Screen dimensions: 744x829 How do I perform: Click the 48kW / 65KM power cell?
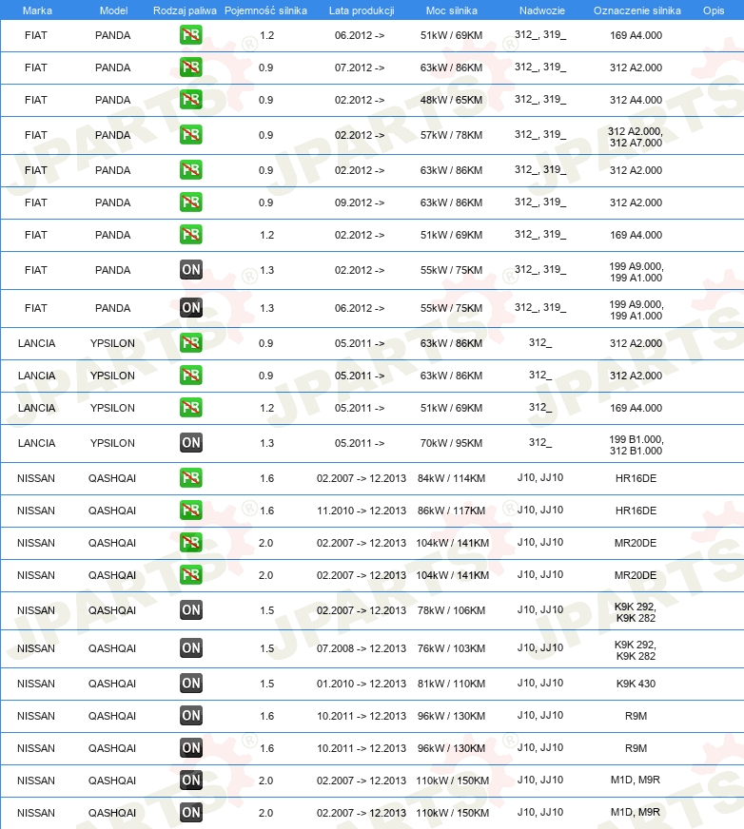click(451, 100)
